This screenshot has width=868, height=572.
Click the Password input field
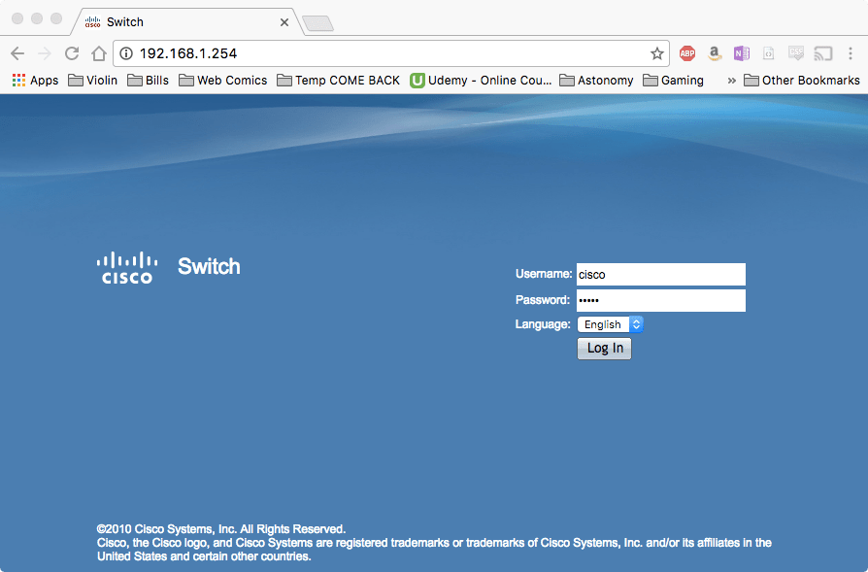click(x=661, y=300)
